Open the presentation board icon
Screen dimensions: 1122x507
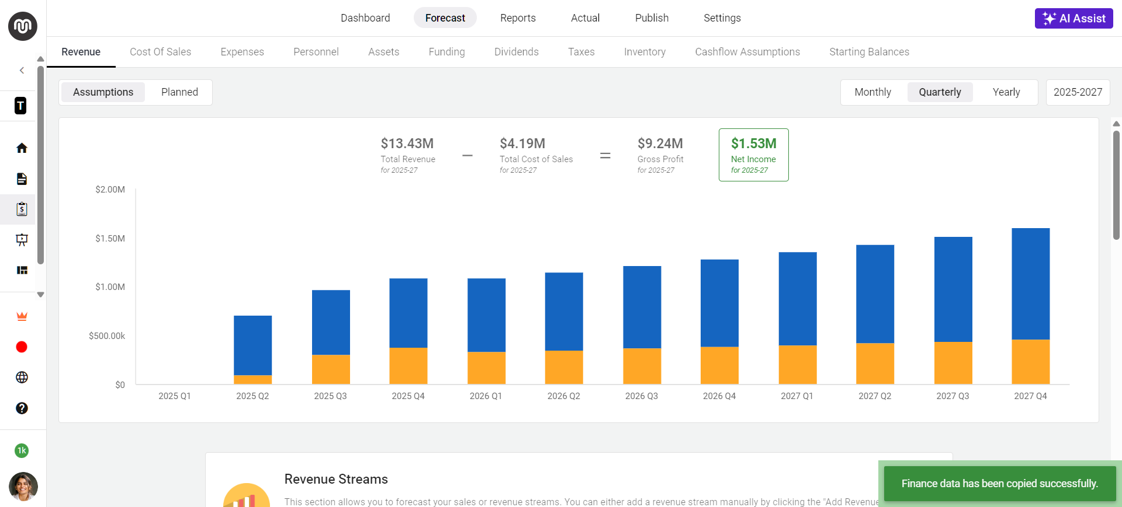pos(22,240)
